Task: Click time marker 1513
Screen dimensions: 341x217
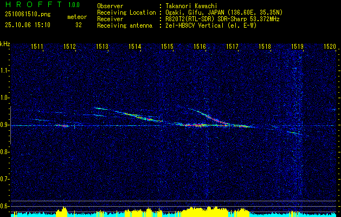Action: (x=102, y=46)
